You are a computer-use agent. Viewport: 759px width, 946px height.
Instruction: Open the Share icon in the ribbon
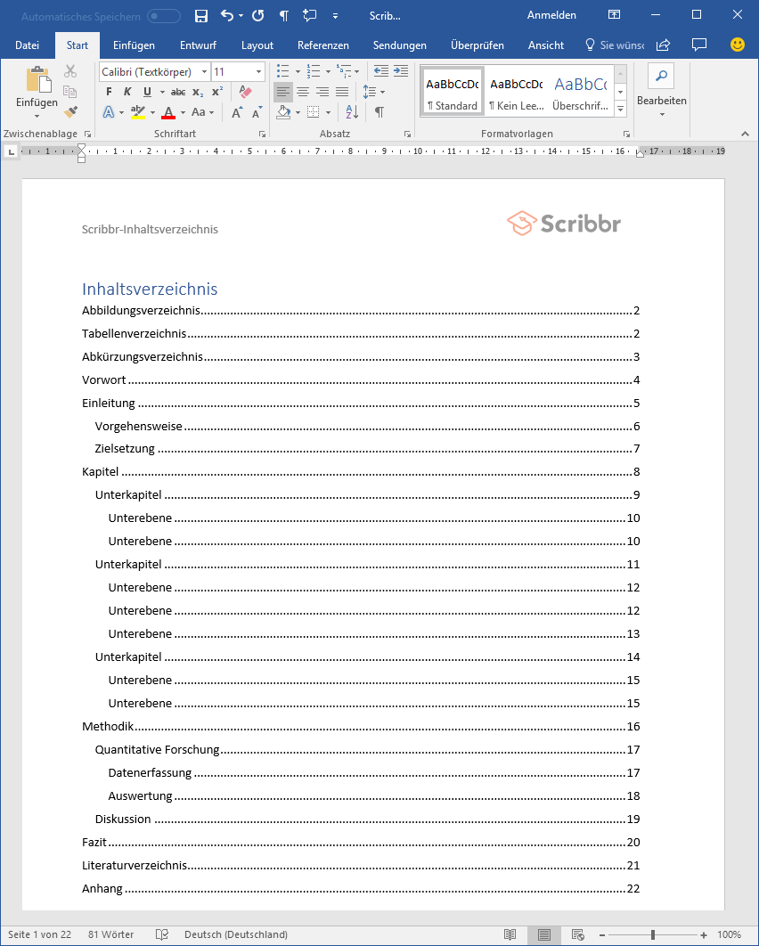[x=663, y=45]
